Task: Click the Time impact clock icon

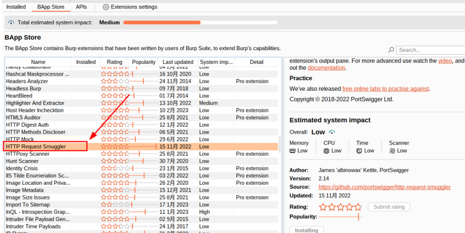Action: coord(359,151)
